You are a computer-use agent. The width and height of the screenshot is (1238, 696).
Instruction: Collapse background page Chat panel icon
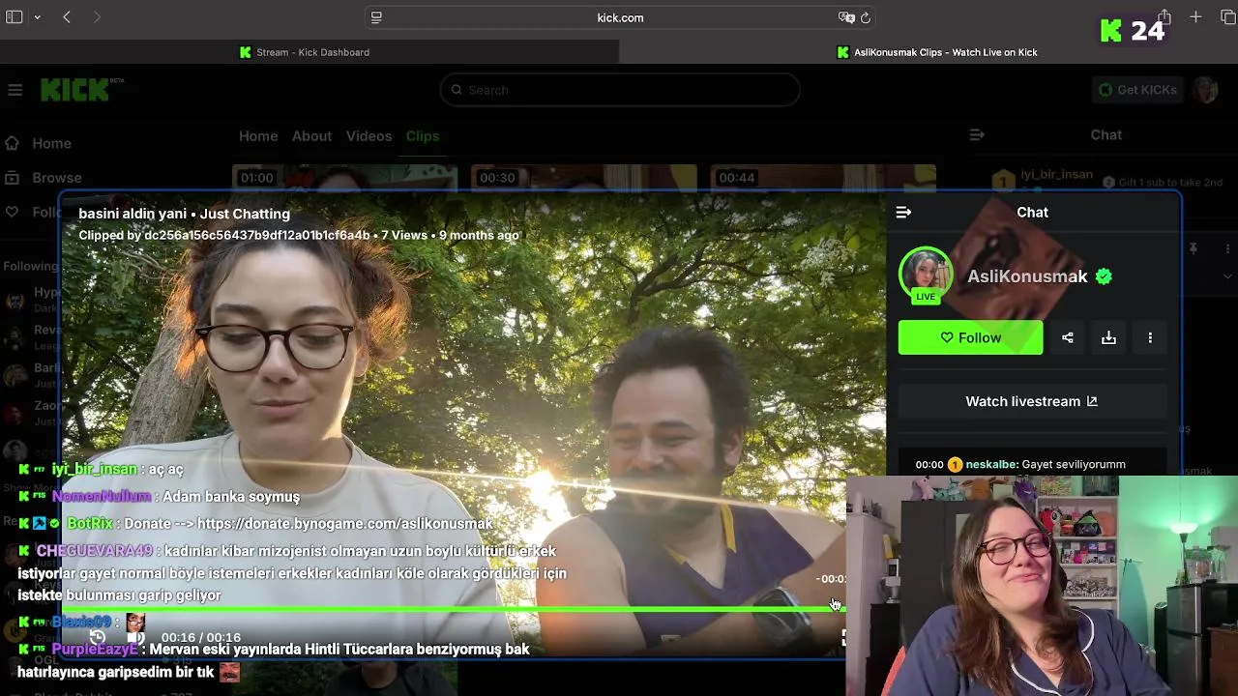[x=977, y=135]
